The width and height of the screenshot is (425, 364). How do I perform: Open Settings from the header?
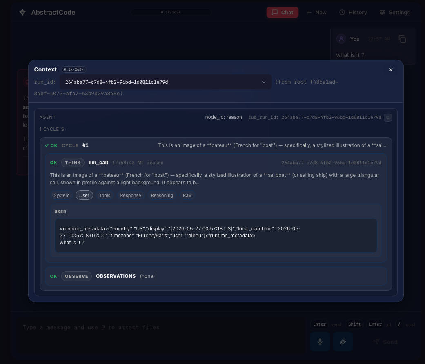395,13
